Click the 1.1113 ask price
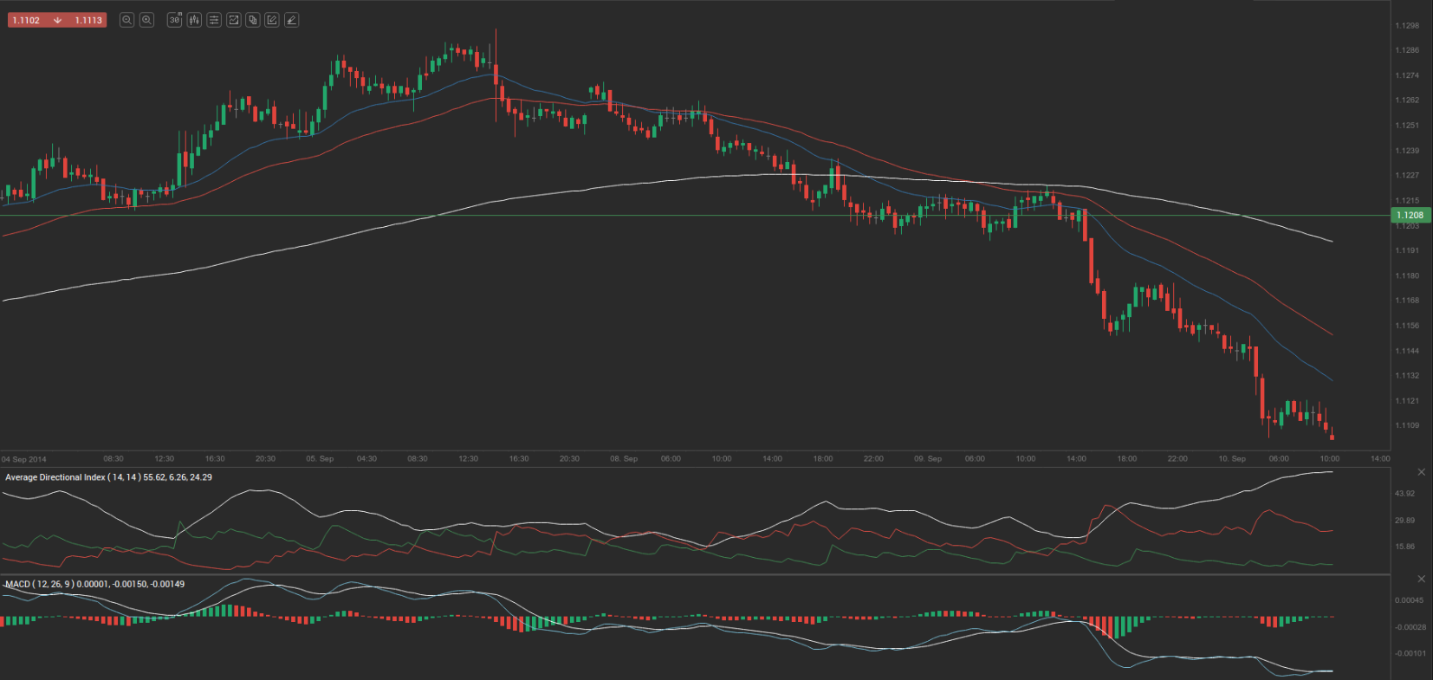The width and height of the screenshot is (1433, 680). tap(88, 20)
